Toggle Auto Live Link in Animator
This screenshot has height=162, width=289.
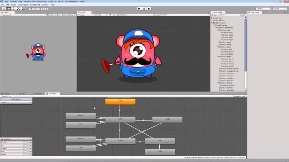click(240, 96)
